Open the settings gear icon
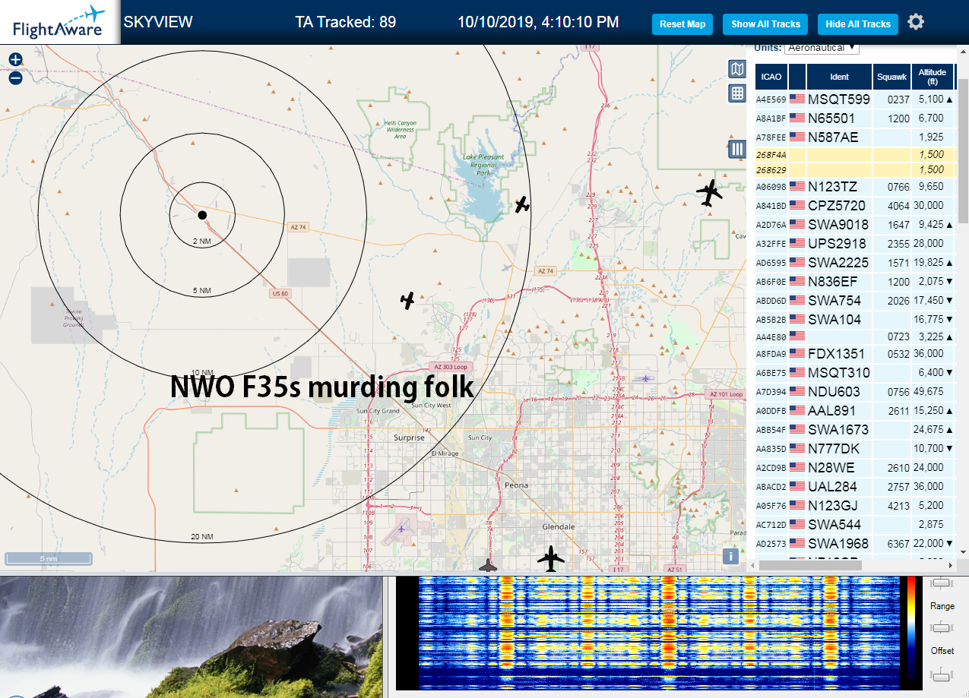This screenshot has width=969, height=698. 916,22
